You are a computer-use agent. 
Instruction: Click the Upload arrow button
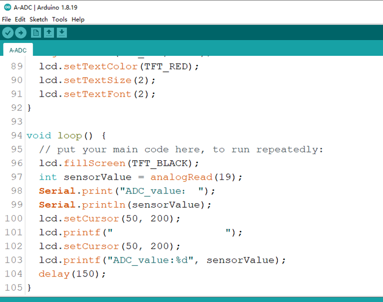click(x=21, y=33)
